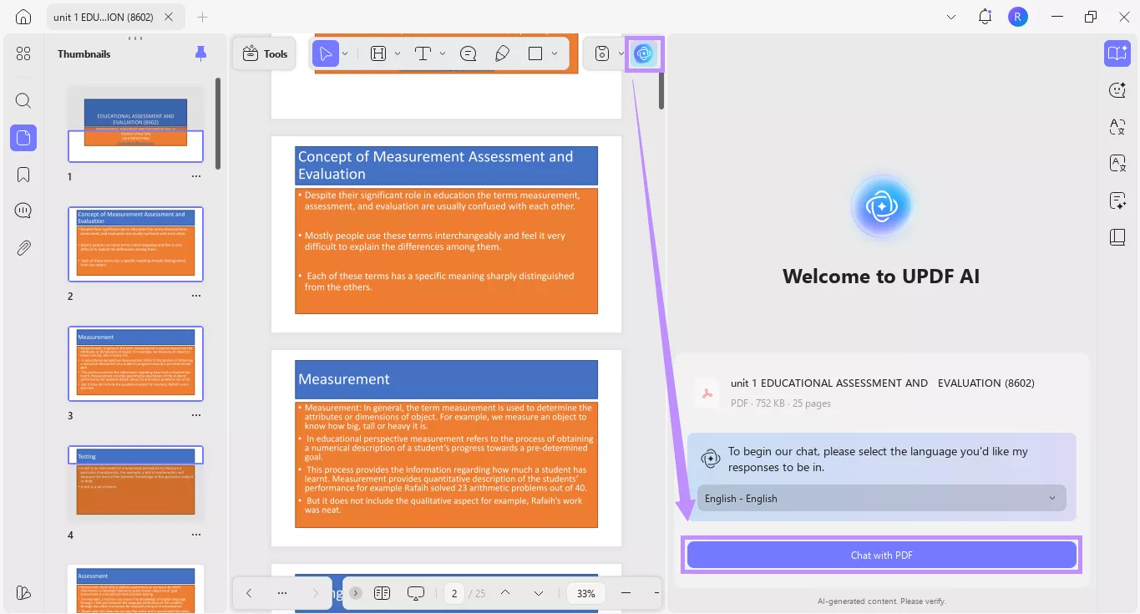The image size is (1140, 614).
Task: Select the Shape tool
Action: click(535, 53)
